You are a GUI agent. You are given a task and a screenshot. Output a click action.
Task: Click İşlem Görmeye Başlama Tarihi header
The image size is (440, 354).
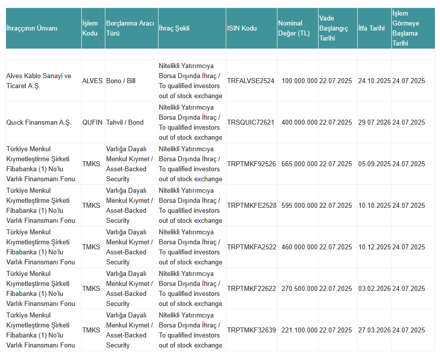point(413,28)
